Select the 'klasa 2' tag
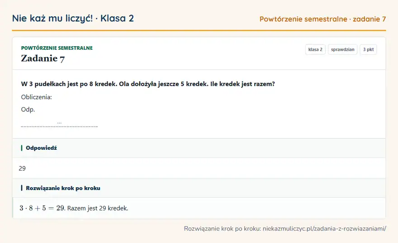Viewport: 398px width, 243px height. [315, 49]
